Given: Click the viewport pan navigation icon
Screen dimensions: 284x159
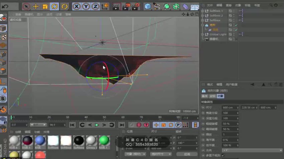Looking at the screenshot, I should (x=183, y=14).
